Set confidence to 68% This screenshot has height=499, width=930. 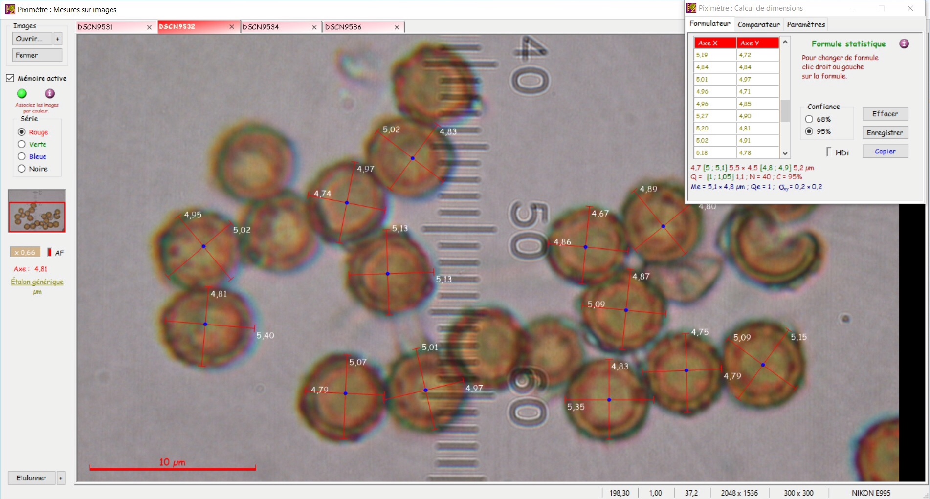(x=809, y=119)
